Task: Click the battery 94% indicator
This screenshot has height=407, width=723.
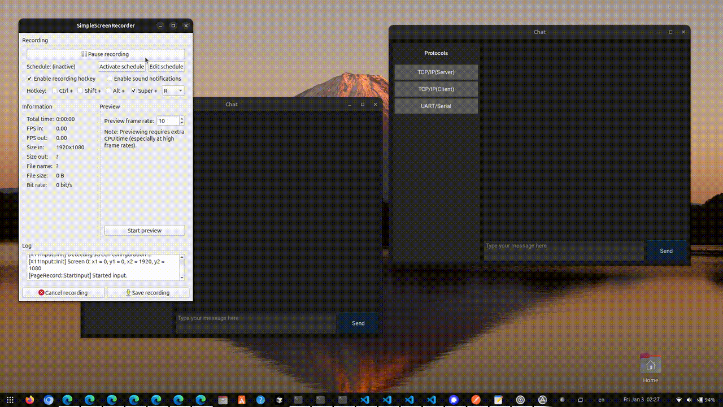Action: pyautogui.click(x=705, y=400)
